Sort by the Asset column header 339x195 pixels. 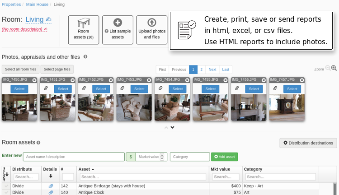click(x=86, y=169)
